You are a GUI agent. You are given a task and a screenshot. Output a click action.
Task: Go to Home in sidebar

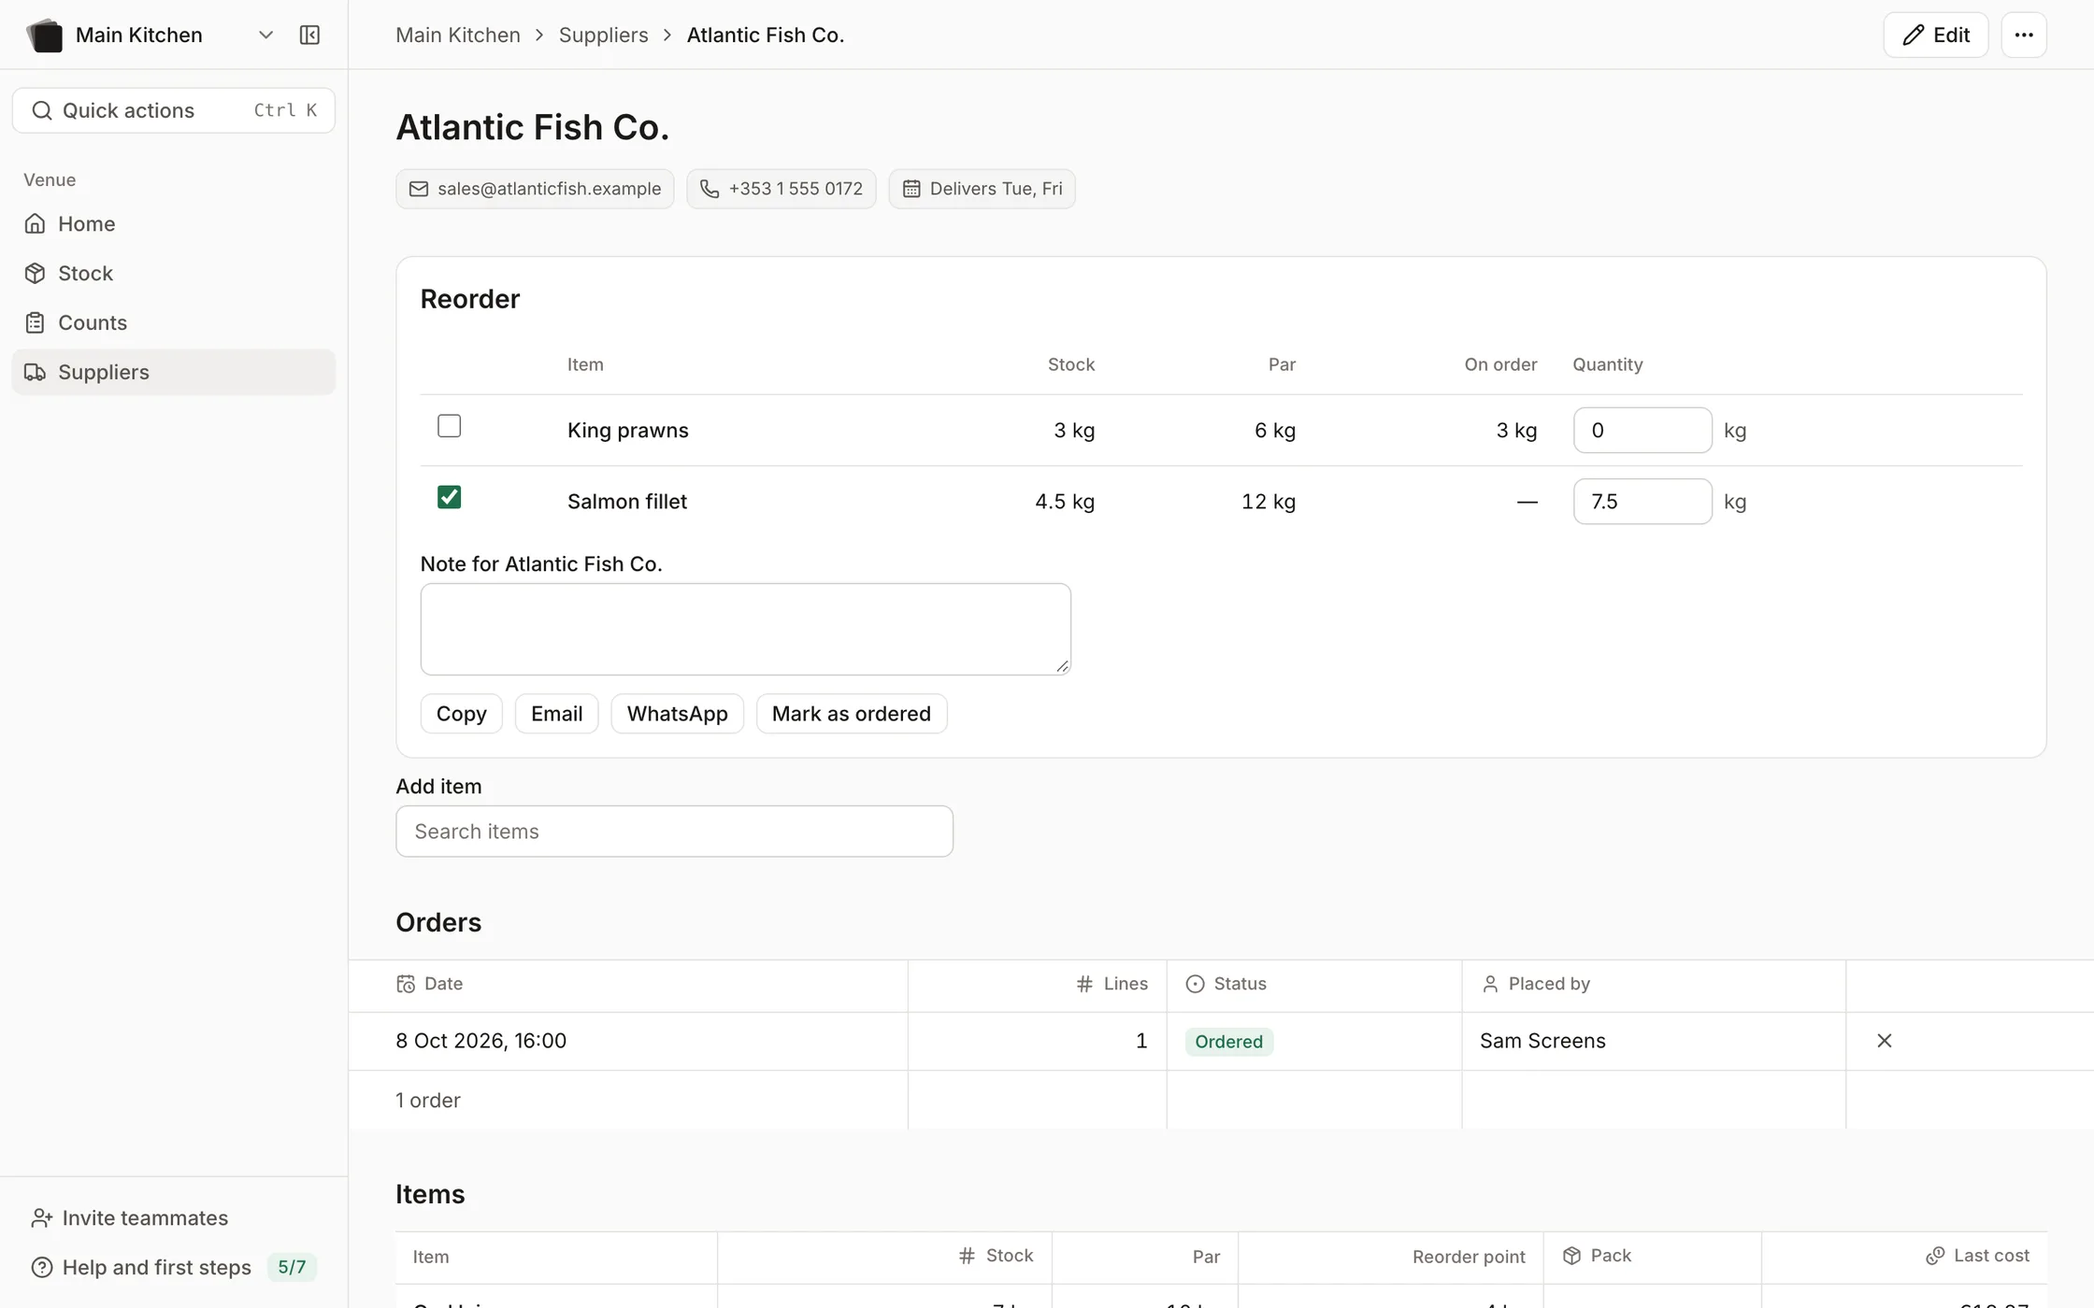coord(174,223)
